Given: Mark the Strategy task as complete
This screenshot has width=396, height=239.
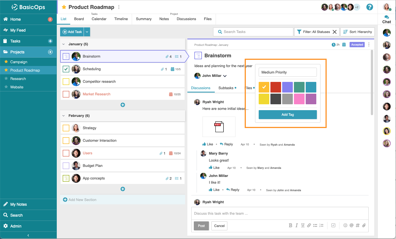Looking at the screenshot, I should click(66, 128).
